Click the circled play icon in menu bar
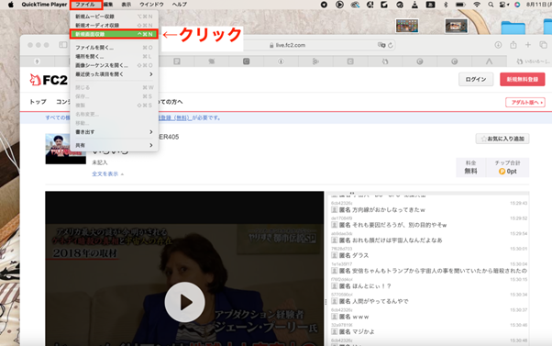 click(x=339, y=5)
